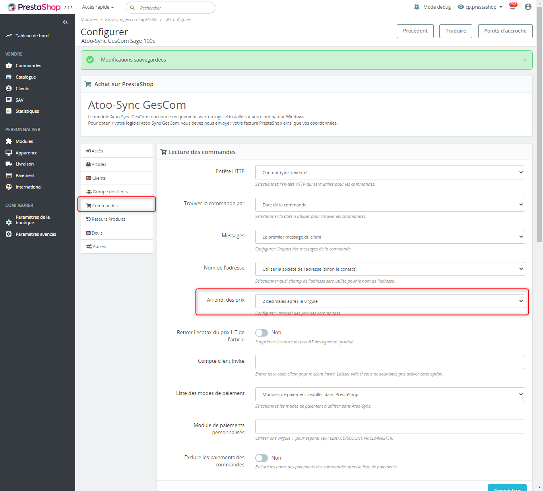Open the Groupe de clients tab
Image resolution: width=543 pixels, height=491 pixels.
tap(117, 192)
